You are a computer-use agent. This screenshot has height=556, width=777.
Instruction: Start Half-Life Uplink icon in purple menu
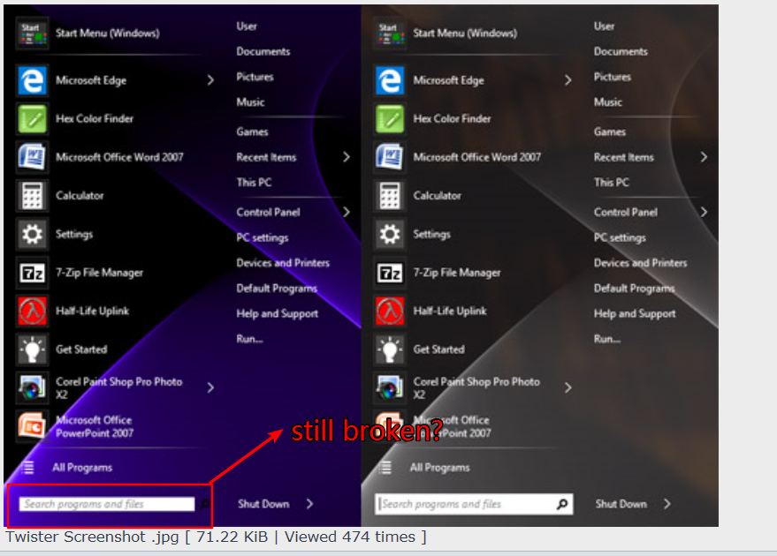tap(32, 312)
